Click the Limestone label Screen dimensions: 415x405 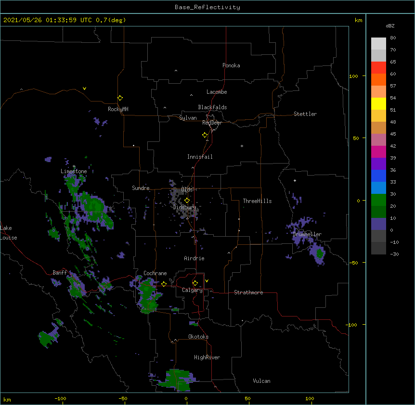point(74,171)
